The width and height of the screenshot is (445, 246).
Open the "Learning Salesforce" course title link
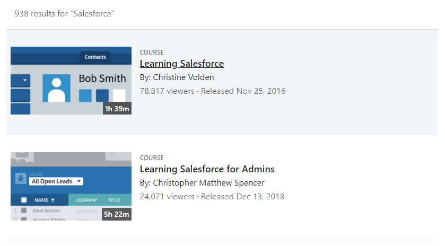coord(181,64)
